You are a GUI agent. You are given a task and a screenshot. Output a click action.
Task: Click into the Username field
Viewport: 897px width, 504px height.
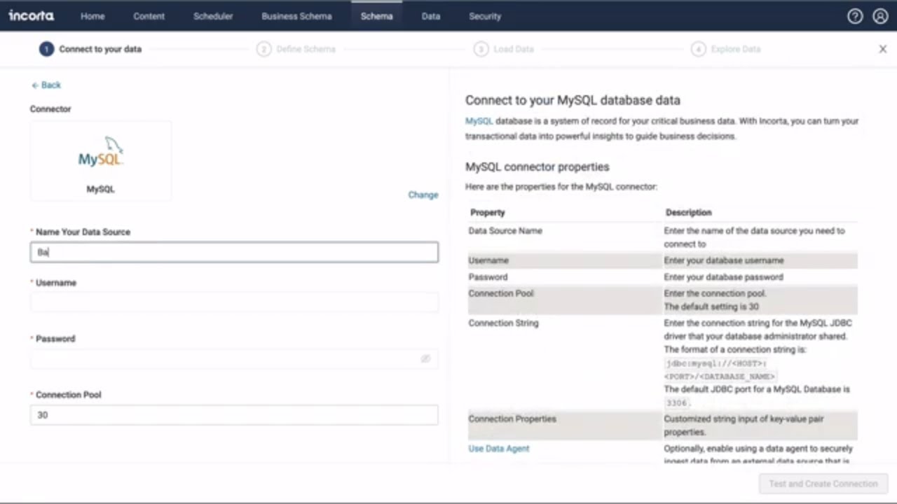[x=234, y=302]
